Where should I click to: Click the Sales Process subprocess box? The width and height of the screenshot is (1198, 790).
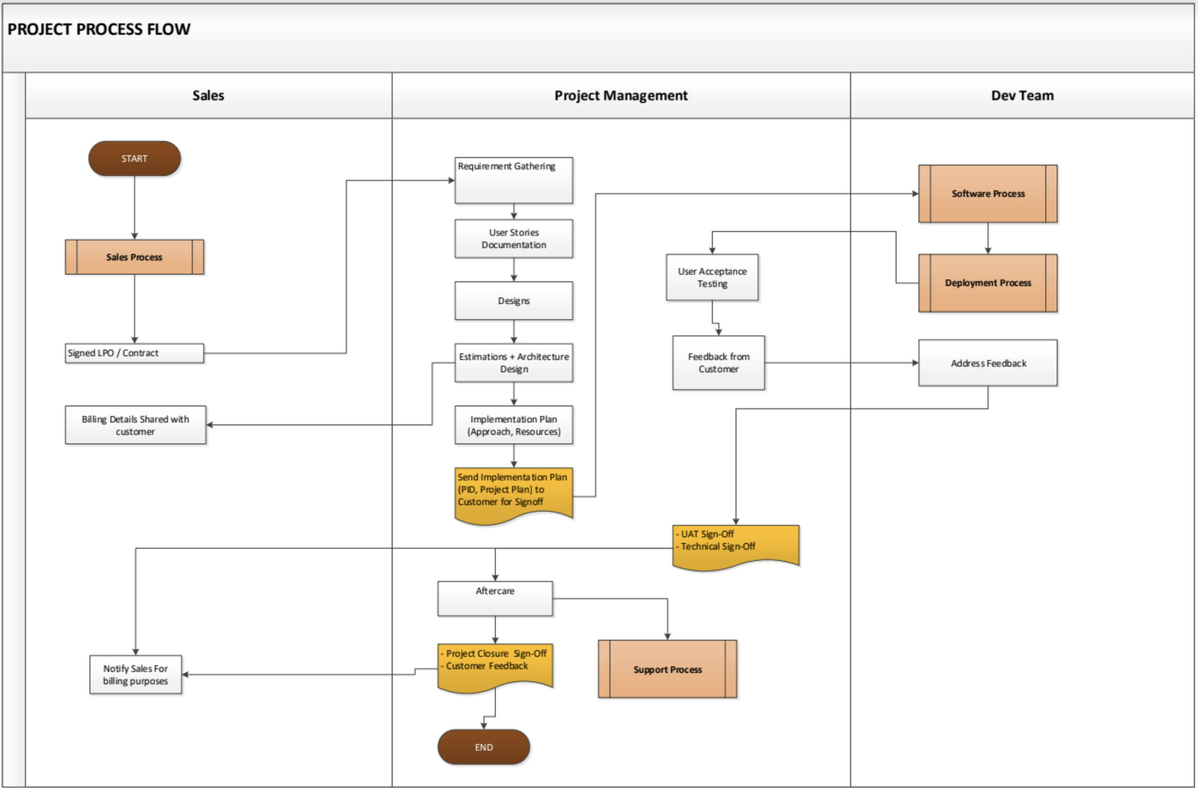[x=134, y=257]
